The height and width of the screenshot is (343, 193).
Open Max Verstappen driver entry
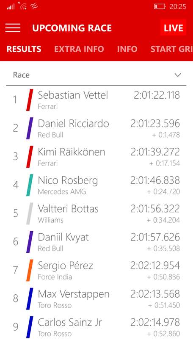pos(96,299)
